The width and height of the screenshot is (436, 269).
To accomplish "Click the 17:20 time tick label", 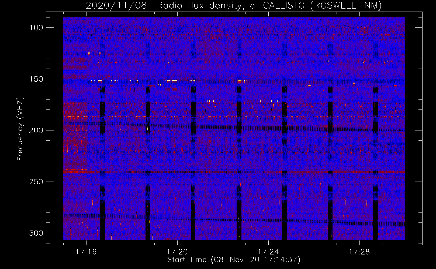I will (177, 252).
